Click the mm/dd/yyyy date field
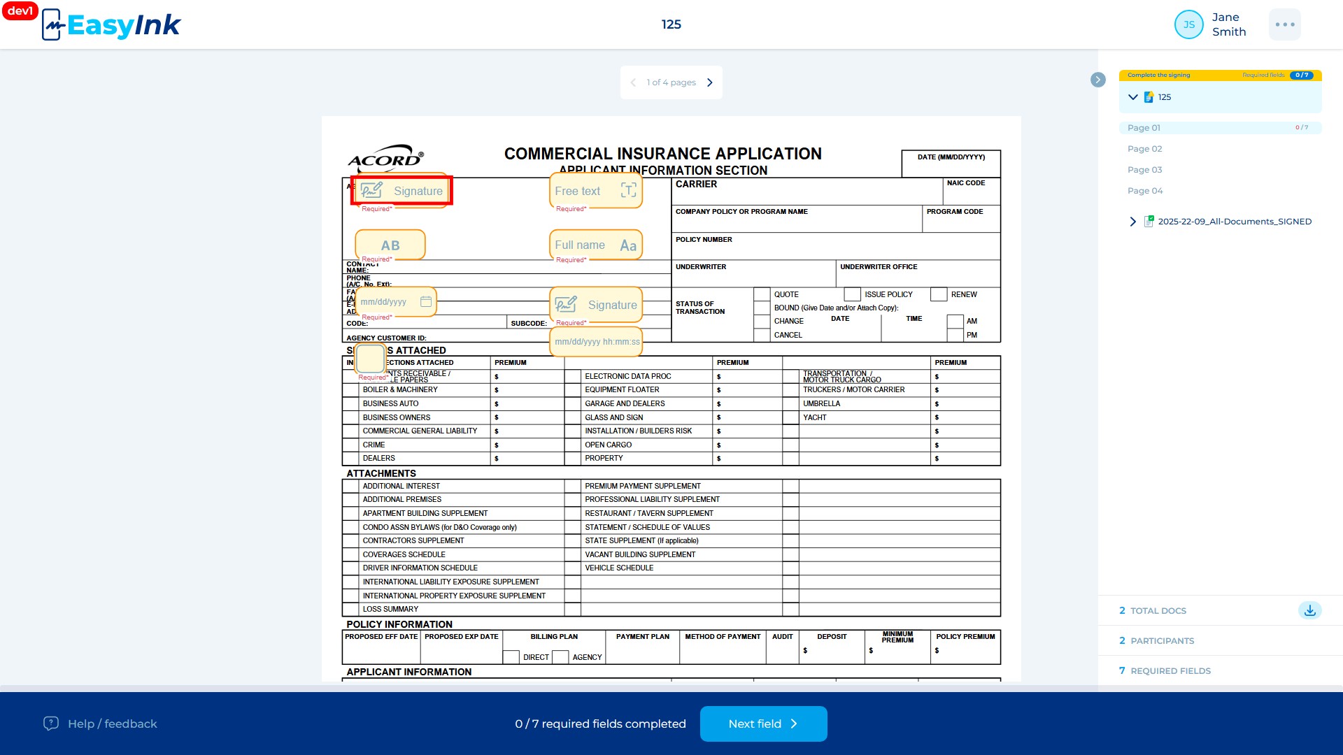 click(396, 302)
